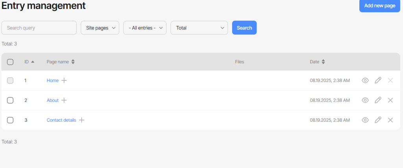Viewport: 403px width, 168px height.
Task: Tick the checkbox for the About row
Action: click(10, 100)
